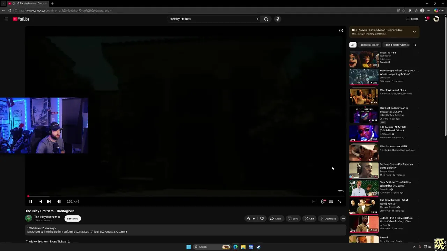This screenshot has height=251, width=447.
Task: Open more actions ellipsis under video
Action: click(343, 219)
